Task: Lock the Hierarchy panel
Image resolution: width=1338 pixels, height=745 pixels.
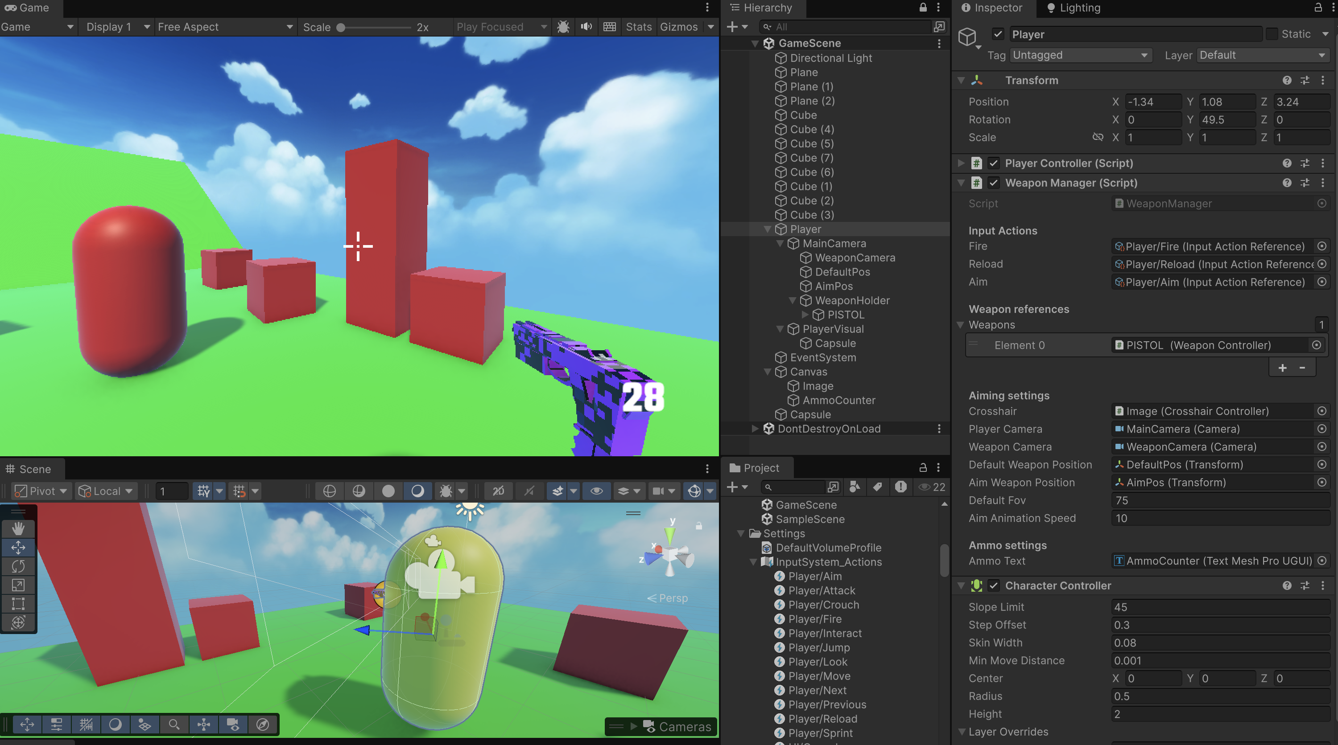Action: 923,8
